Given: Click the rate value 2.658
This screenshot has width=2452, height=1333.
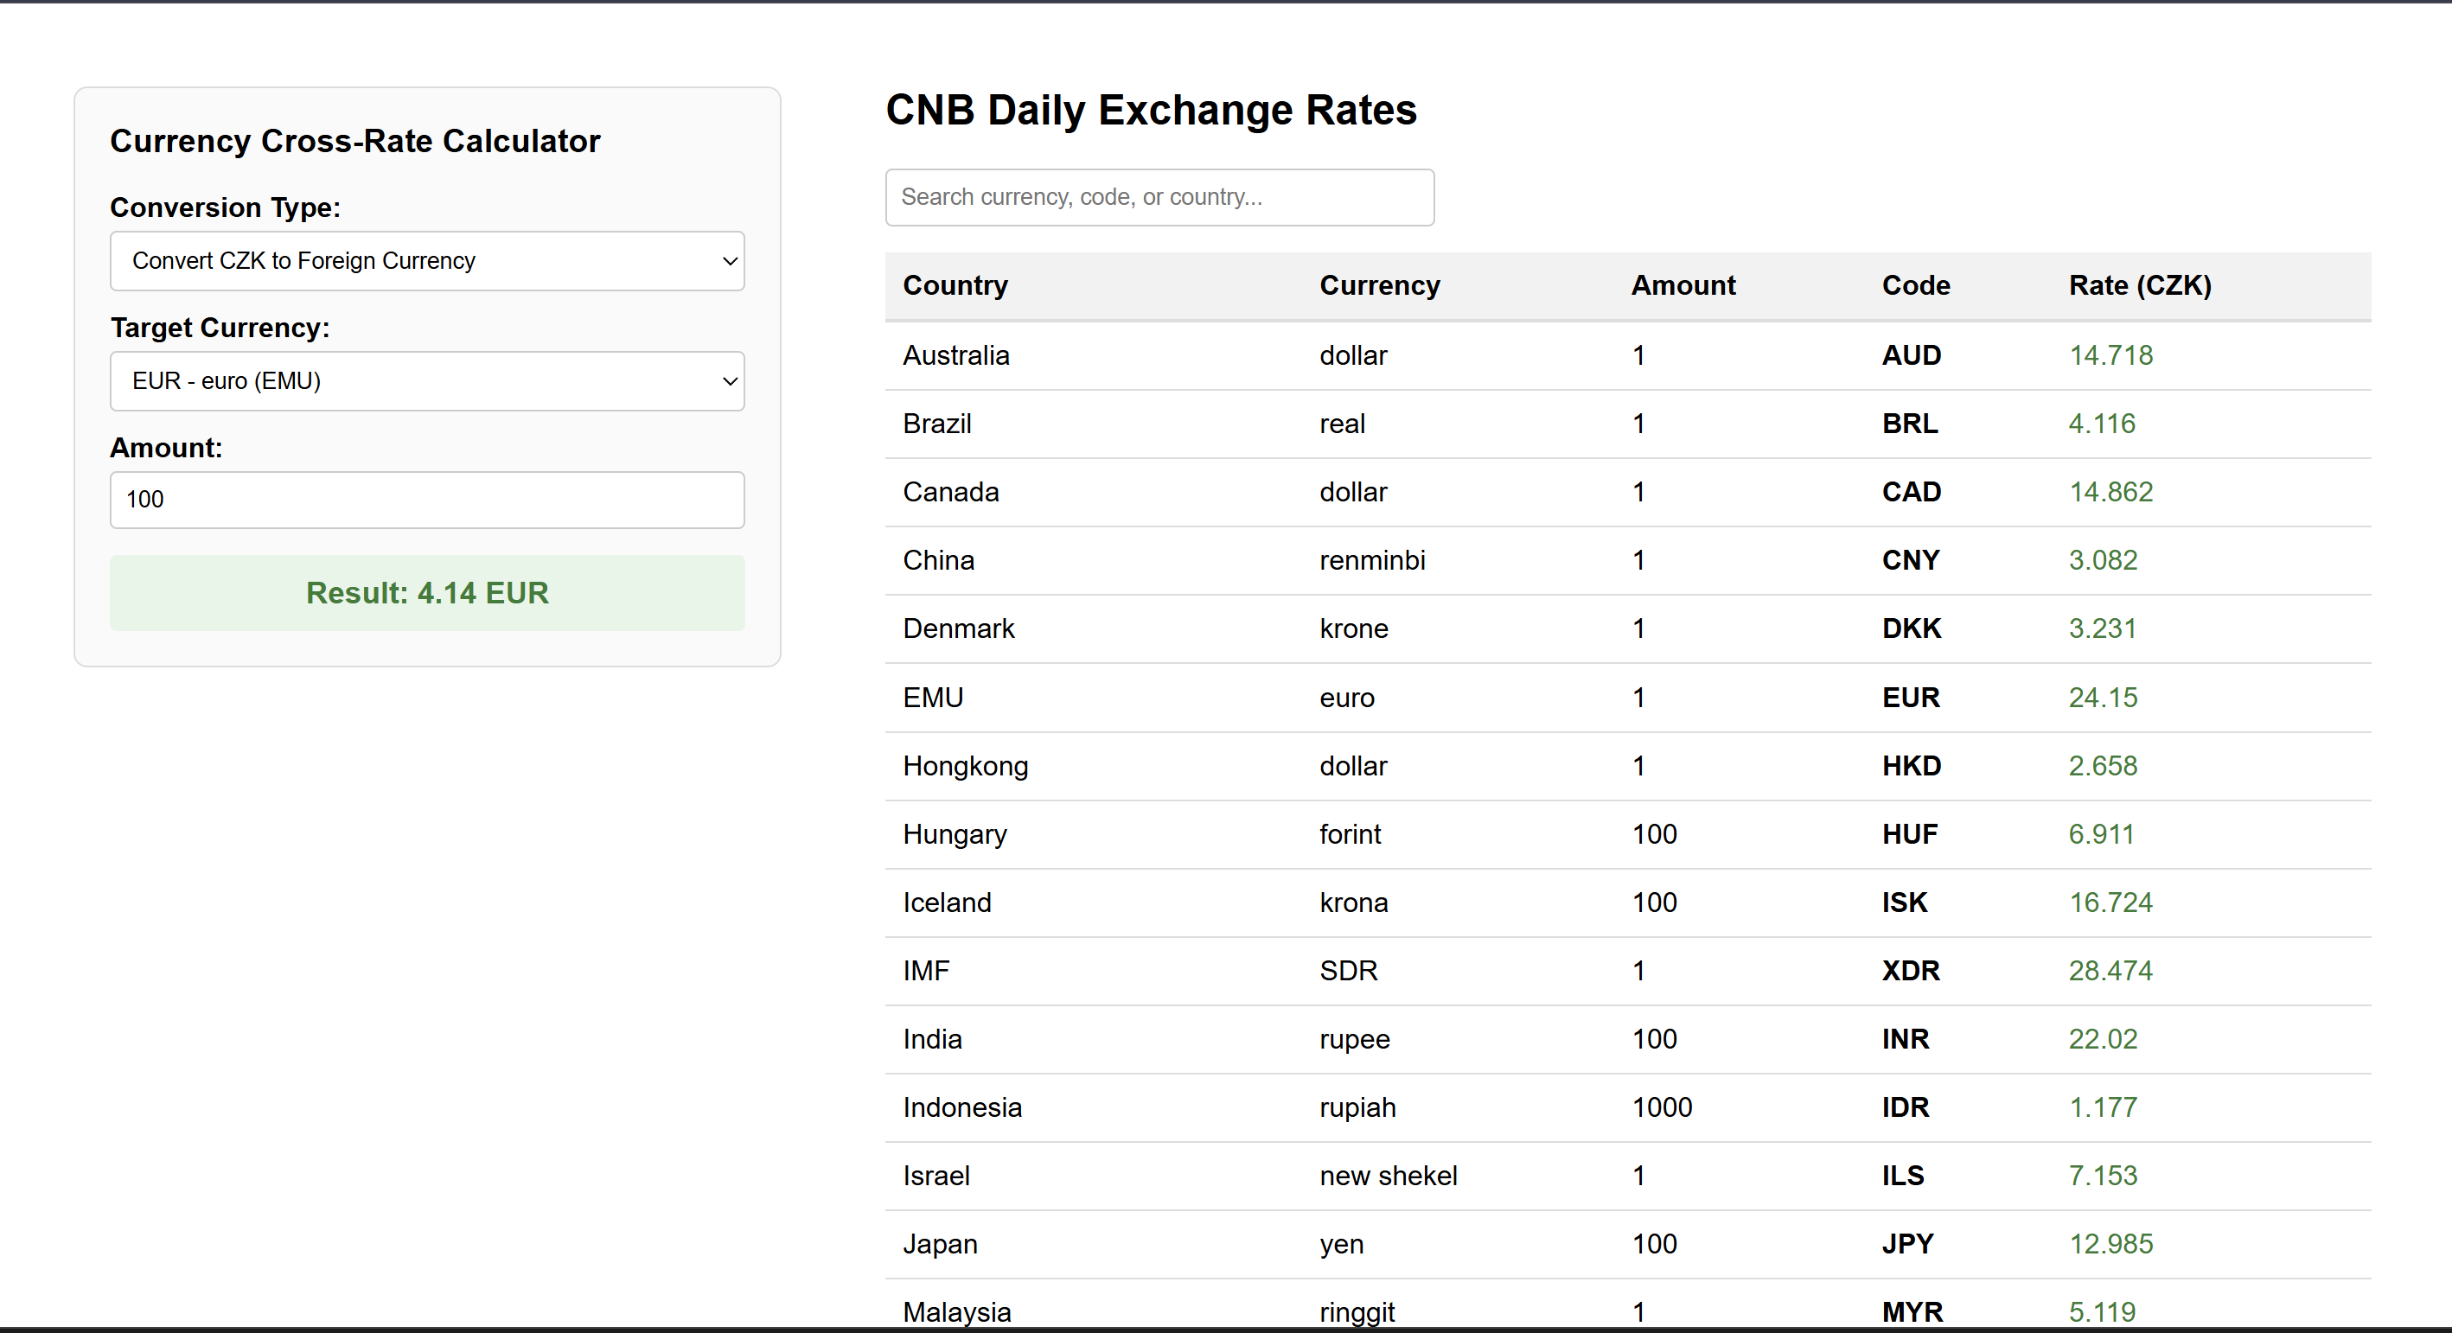Looking at the screenshot, I should [x=2103, y=766].
